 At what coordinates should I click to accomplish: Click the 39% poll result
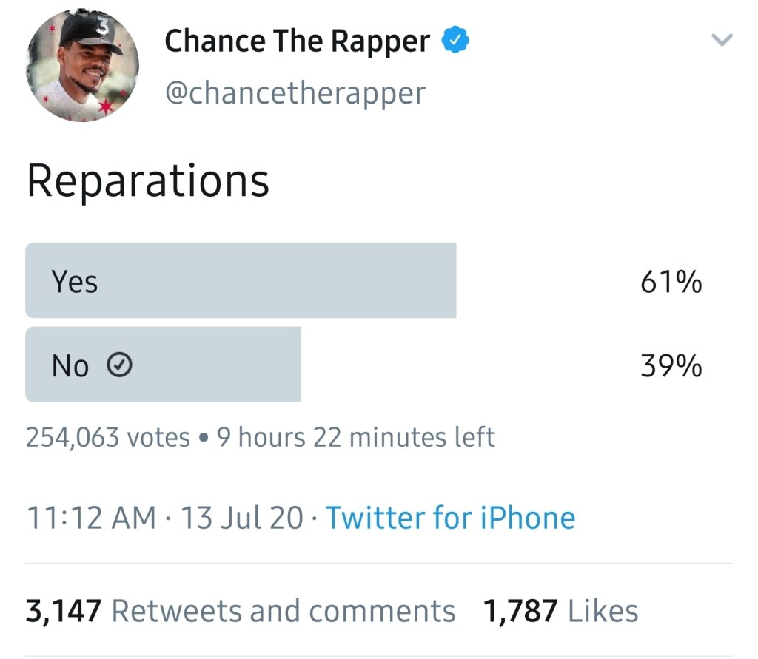671,365
